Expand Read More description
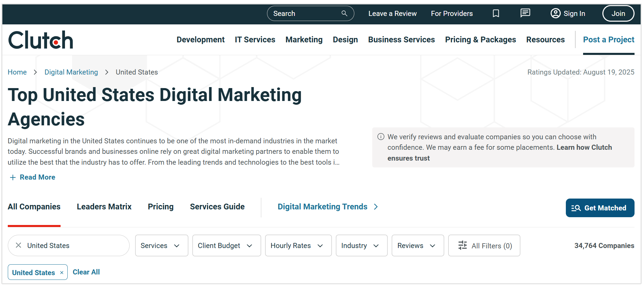 (32, 177)
